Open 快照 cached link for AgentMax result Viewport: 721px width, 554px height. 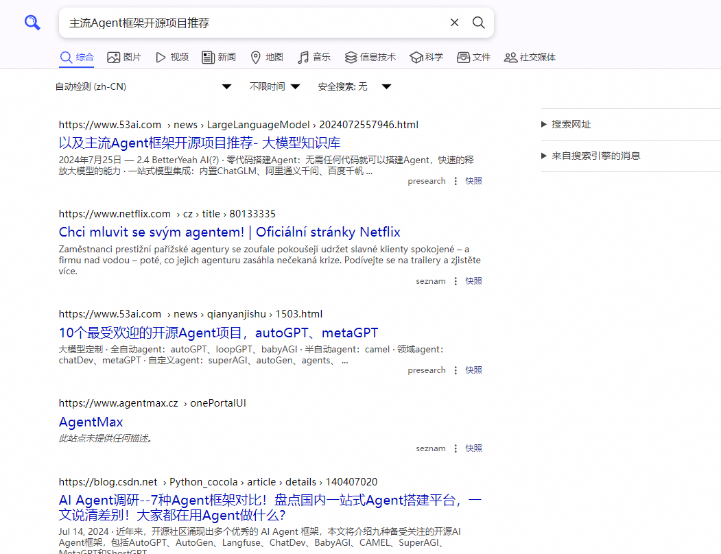[473, 448]
